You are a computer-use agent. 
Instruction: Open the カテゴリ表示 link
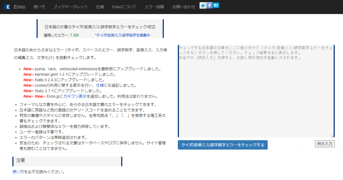(75, 96)
